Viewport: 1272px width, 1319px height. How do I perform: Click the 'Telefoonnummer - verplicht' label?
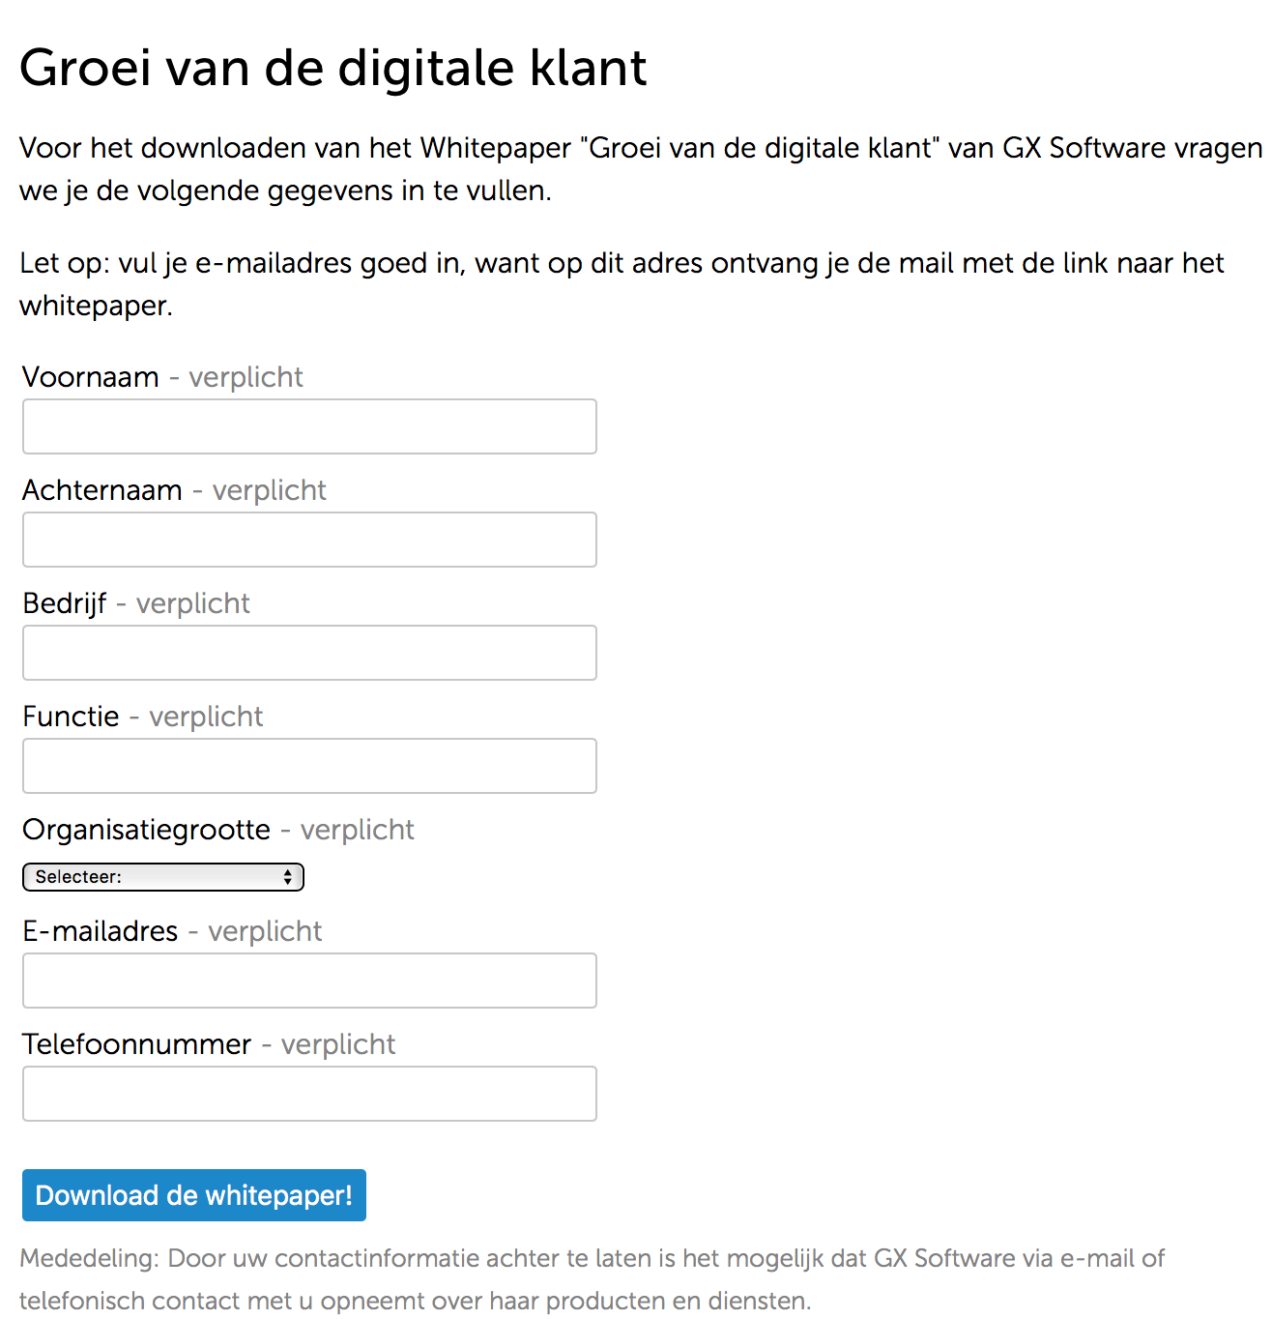coord(209,1044)
